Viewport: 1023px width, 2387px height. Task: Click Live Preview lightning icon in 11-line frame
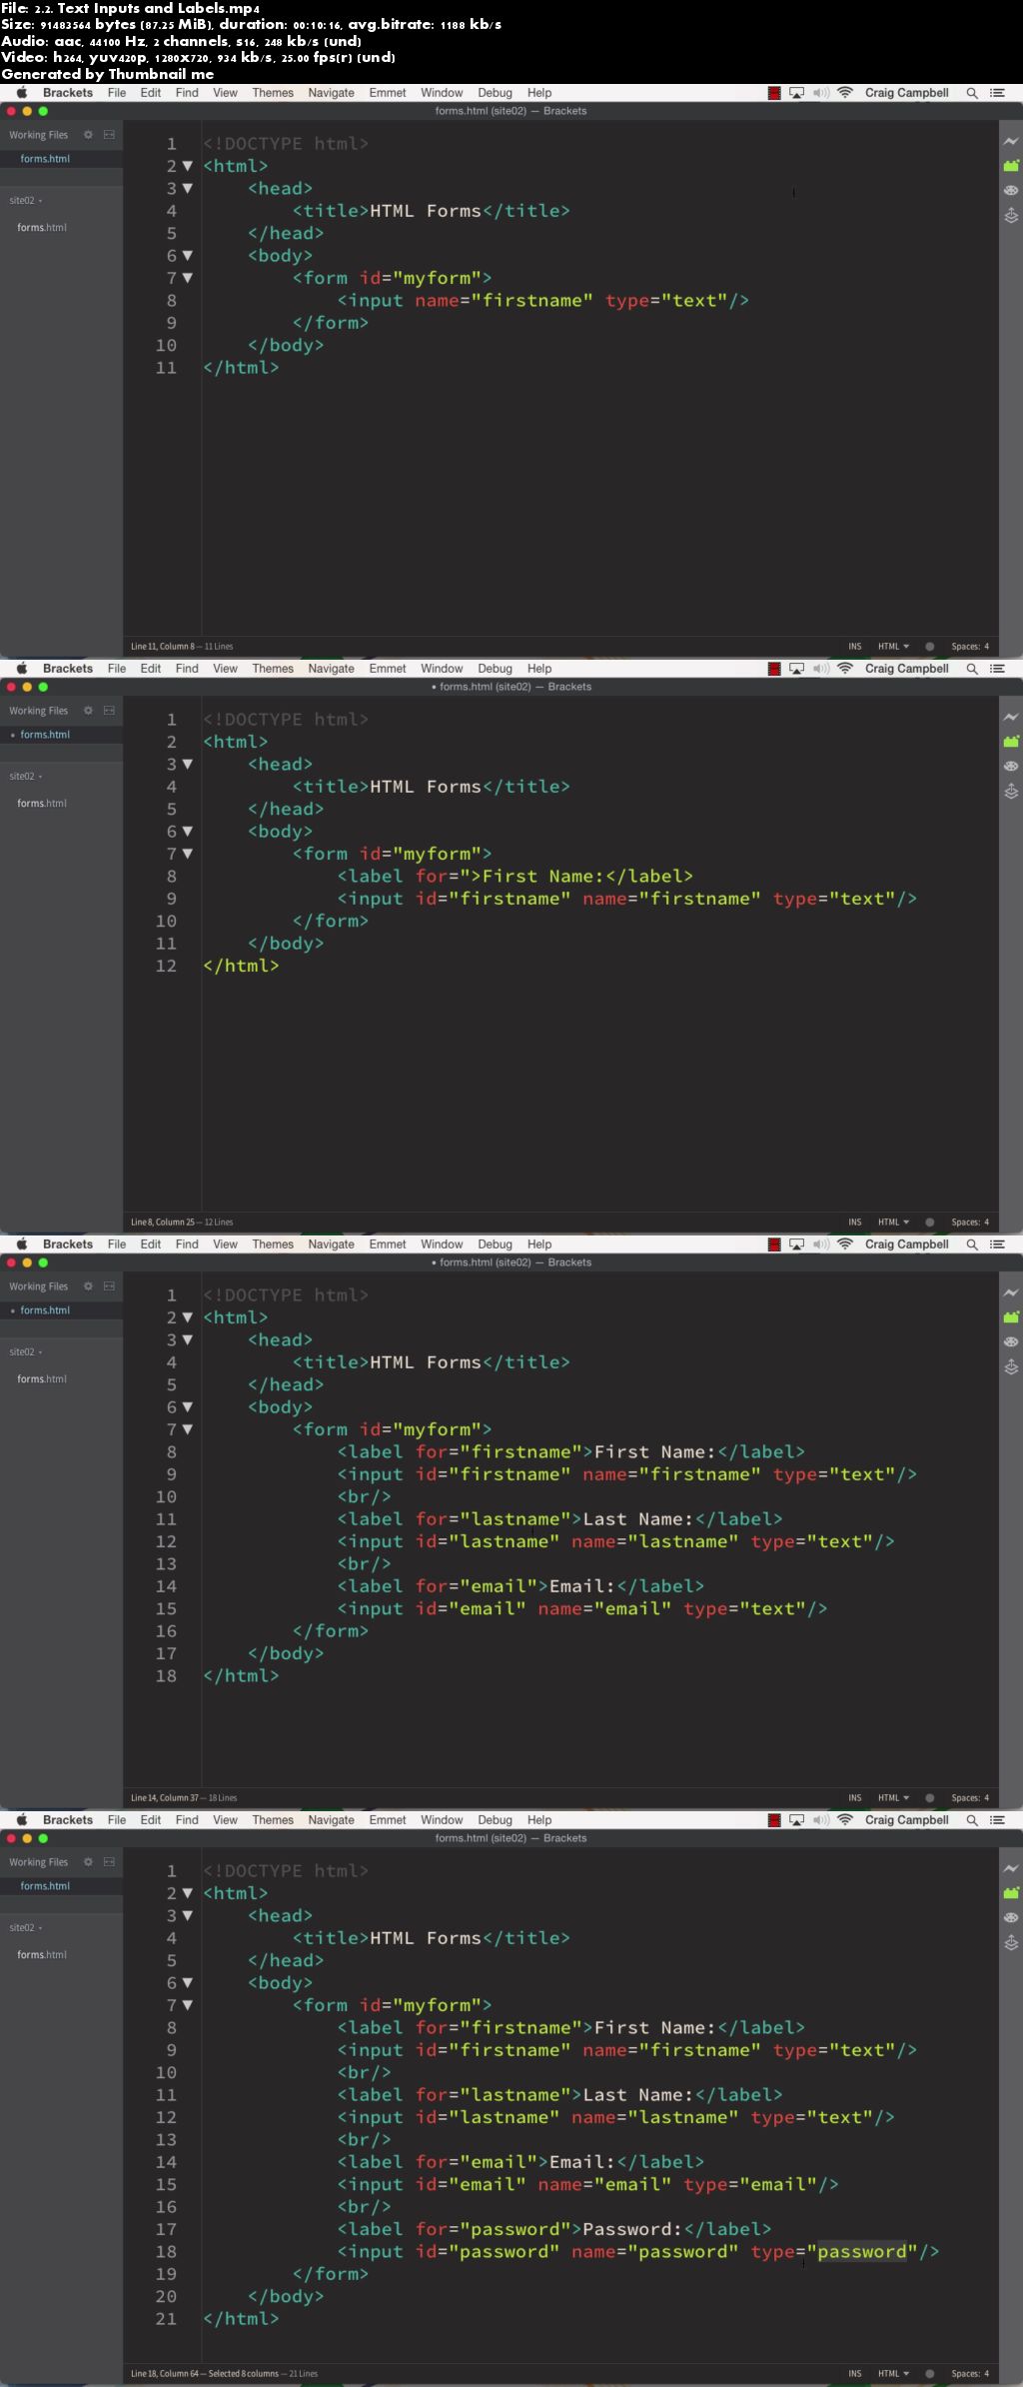coord(1011,141)
